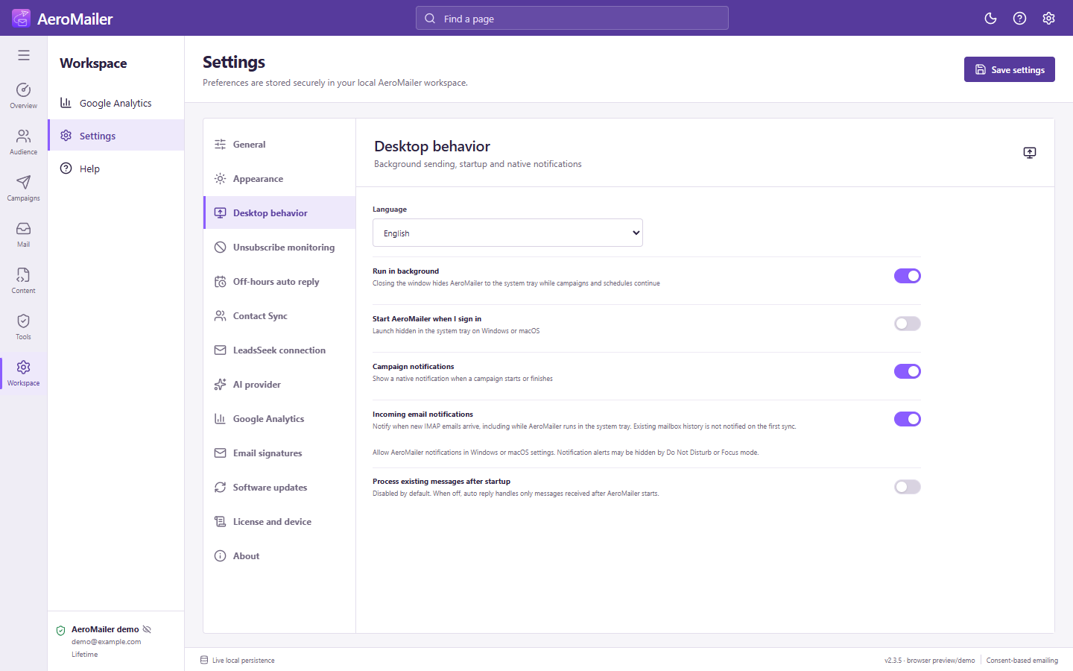Turn off Campaign notifications toggle
Viewport: 1073px width, 671px height.
click(908, 371)
